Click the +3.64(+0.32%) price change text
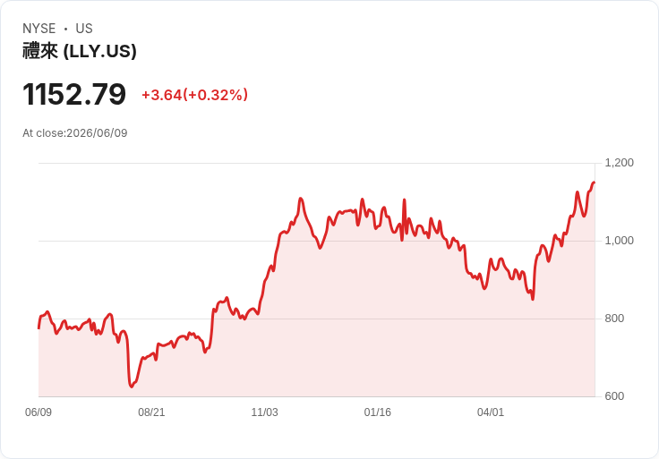The image size is (659, 459). tap(194, 95)
